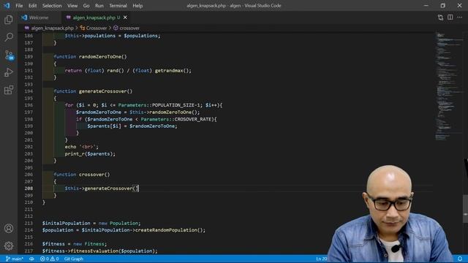The image size is (468, 263).
Task: Click the vertical editor scrollbar thumb
Action: (x=465, y=208)
